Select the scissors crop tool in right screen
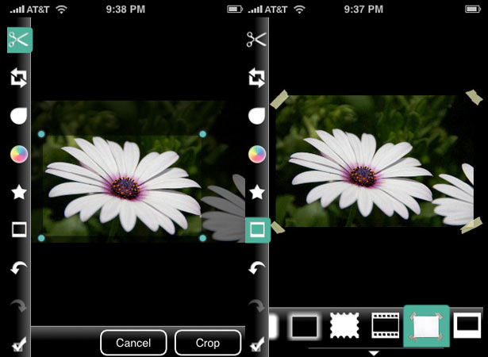 [x=256, y=40]
